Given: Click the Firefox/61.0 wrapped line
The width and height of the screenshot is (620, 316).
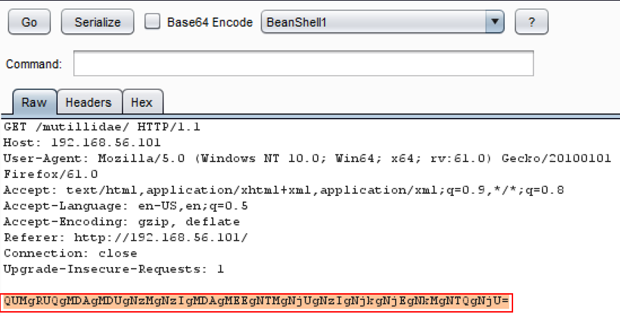Looking at the screenshot, I should [50, 175].
